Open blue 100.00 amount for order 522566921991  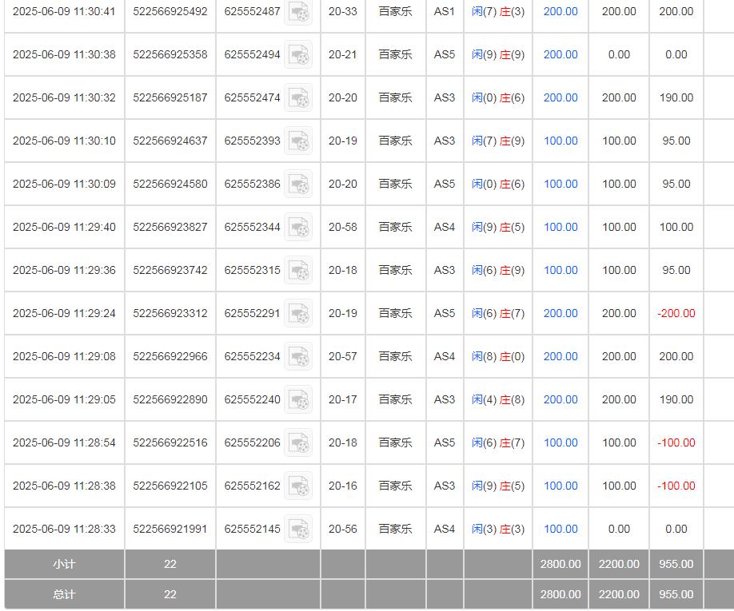tap(560, 530)
